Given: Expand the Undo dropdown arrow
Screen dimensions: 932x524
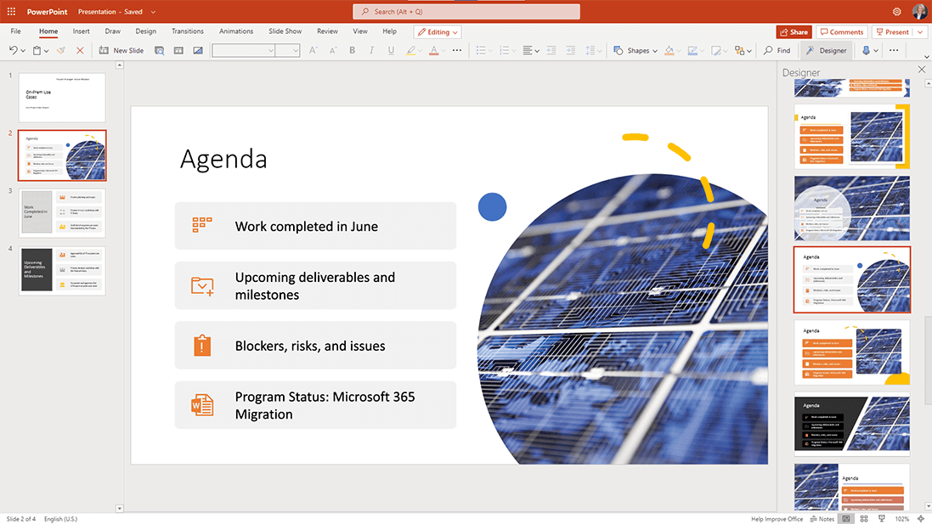Looking at the screenshot, I should (21, 50).
